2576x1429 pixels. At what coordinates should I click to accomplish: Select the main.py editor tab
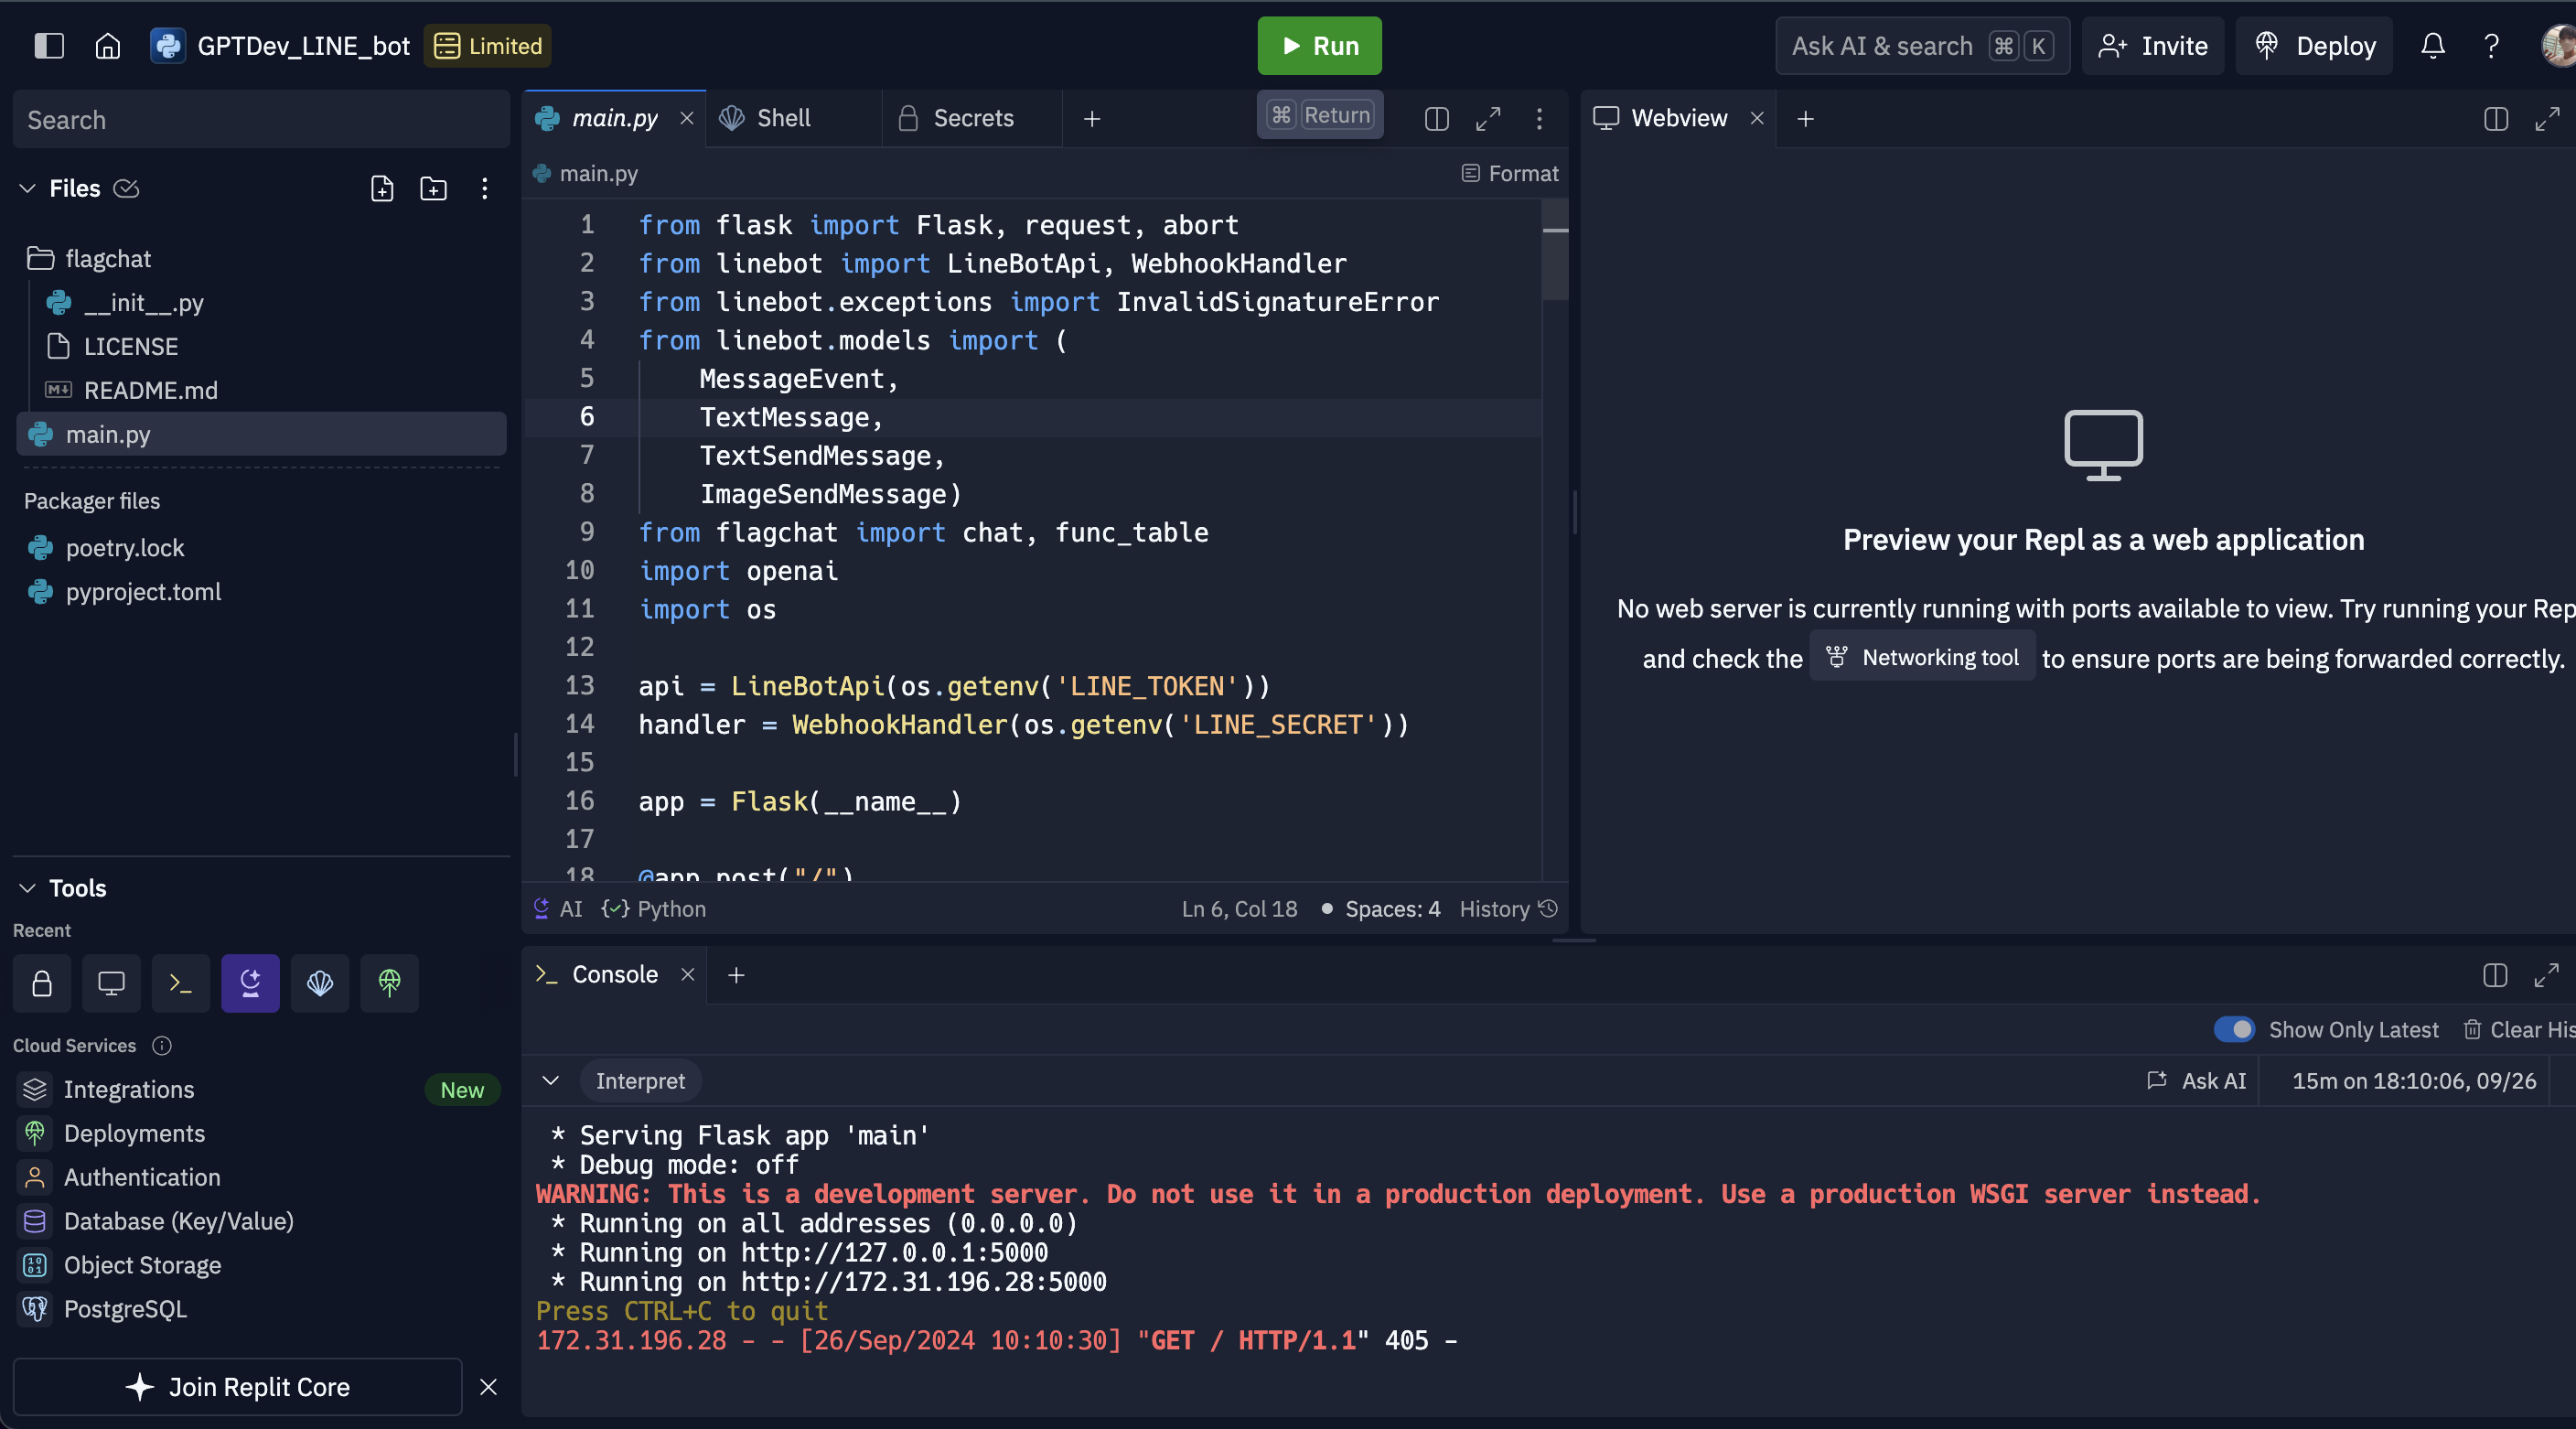[x=614, y=118]
